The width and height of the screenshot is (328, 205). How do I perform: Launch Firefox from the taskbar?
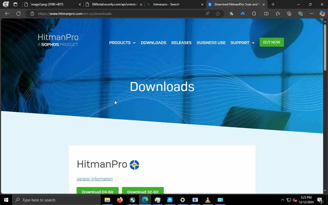(x=120, y=200)
